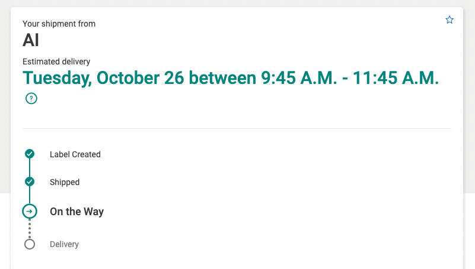Viewport: 475px width, 269px height.
Task: Select the On the Way arrow icon
Action: 30,211
